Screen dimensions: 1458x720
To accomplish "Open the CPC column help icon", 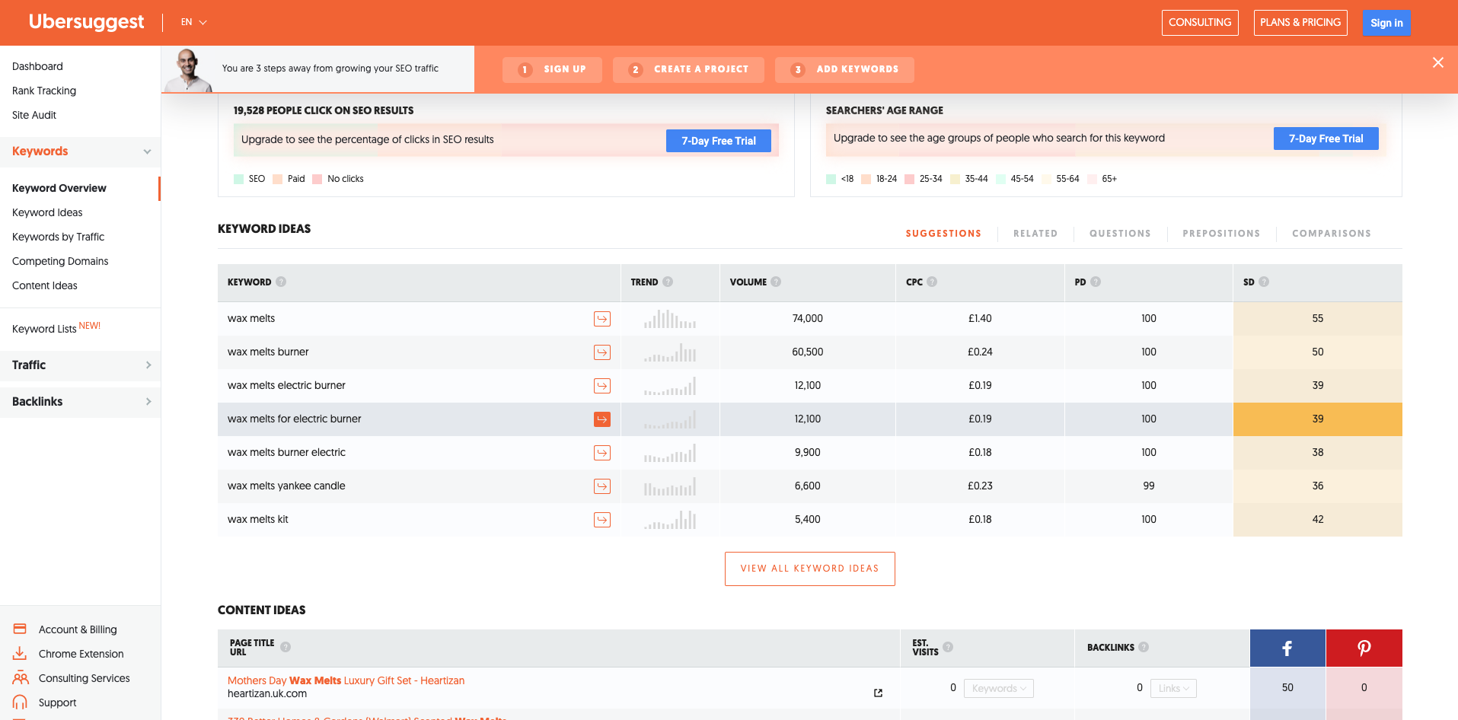I will [932, 282].
